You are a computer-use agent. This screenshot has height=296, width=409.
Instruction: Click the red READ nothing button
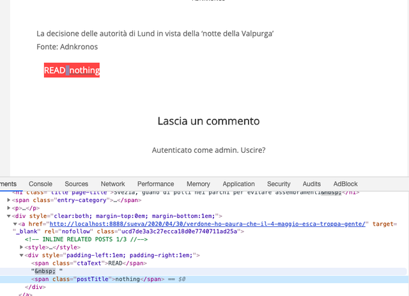72,70
